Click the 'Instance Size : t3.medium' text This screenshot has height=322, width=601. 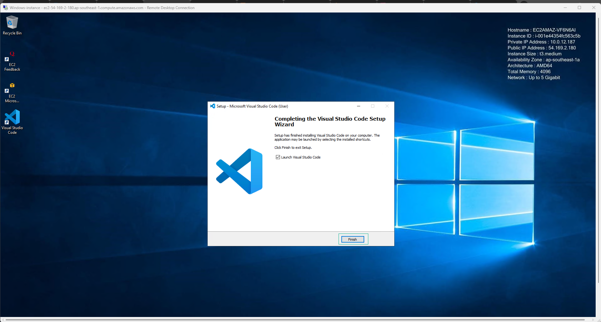point(534,54)
